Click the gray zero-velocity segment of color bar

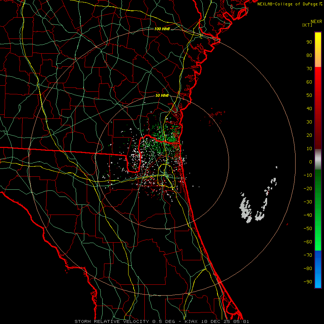[x=318, y=159]
